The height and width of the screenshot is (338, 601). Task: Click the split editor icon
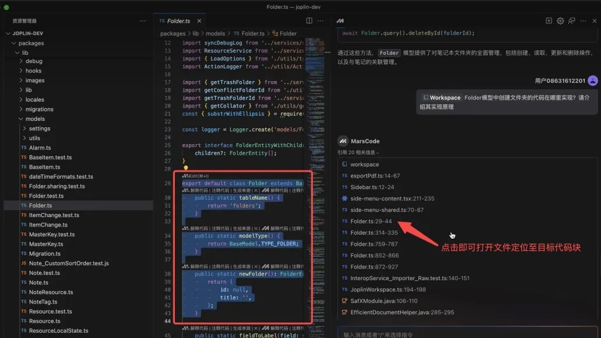pos(309,20)
